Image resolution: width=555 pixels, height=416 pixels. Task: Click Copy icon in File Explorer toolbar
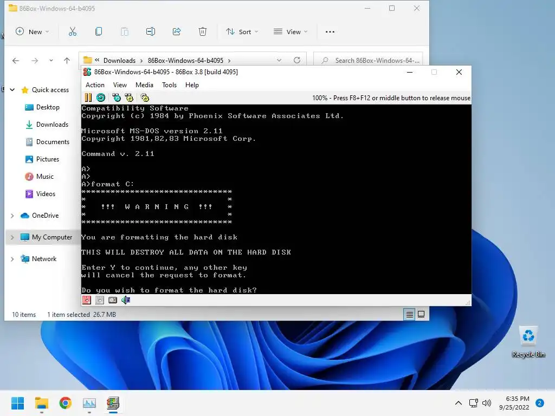99,31
